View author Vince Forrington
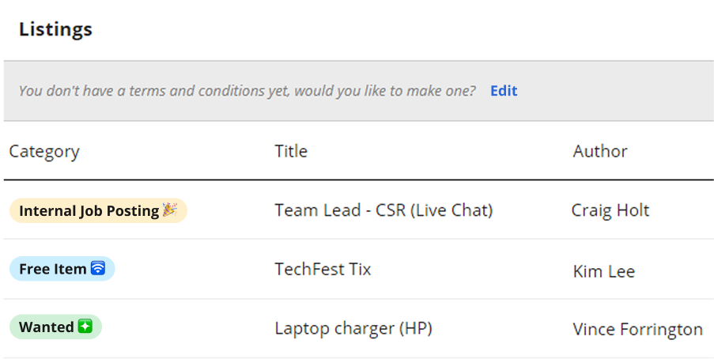Viewport: 714px width, 359px height. pyautogui.click(x=637, y=329)
